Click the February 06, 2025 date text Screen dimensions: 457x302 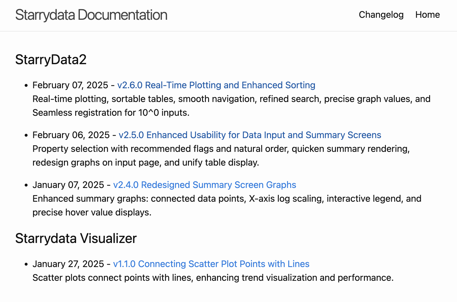(x=71, y=135)
